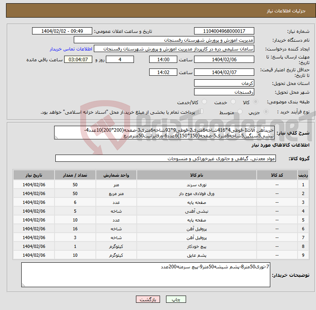Click the resize handle of buyer notes textarea

pos(23,285)
